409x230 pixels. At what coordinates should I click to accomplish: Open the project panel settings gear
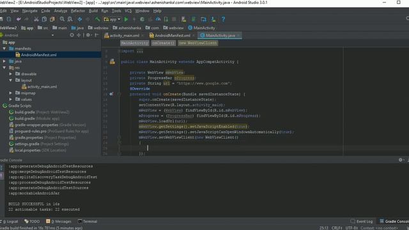[x=88, y=35]
